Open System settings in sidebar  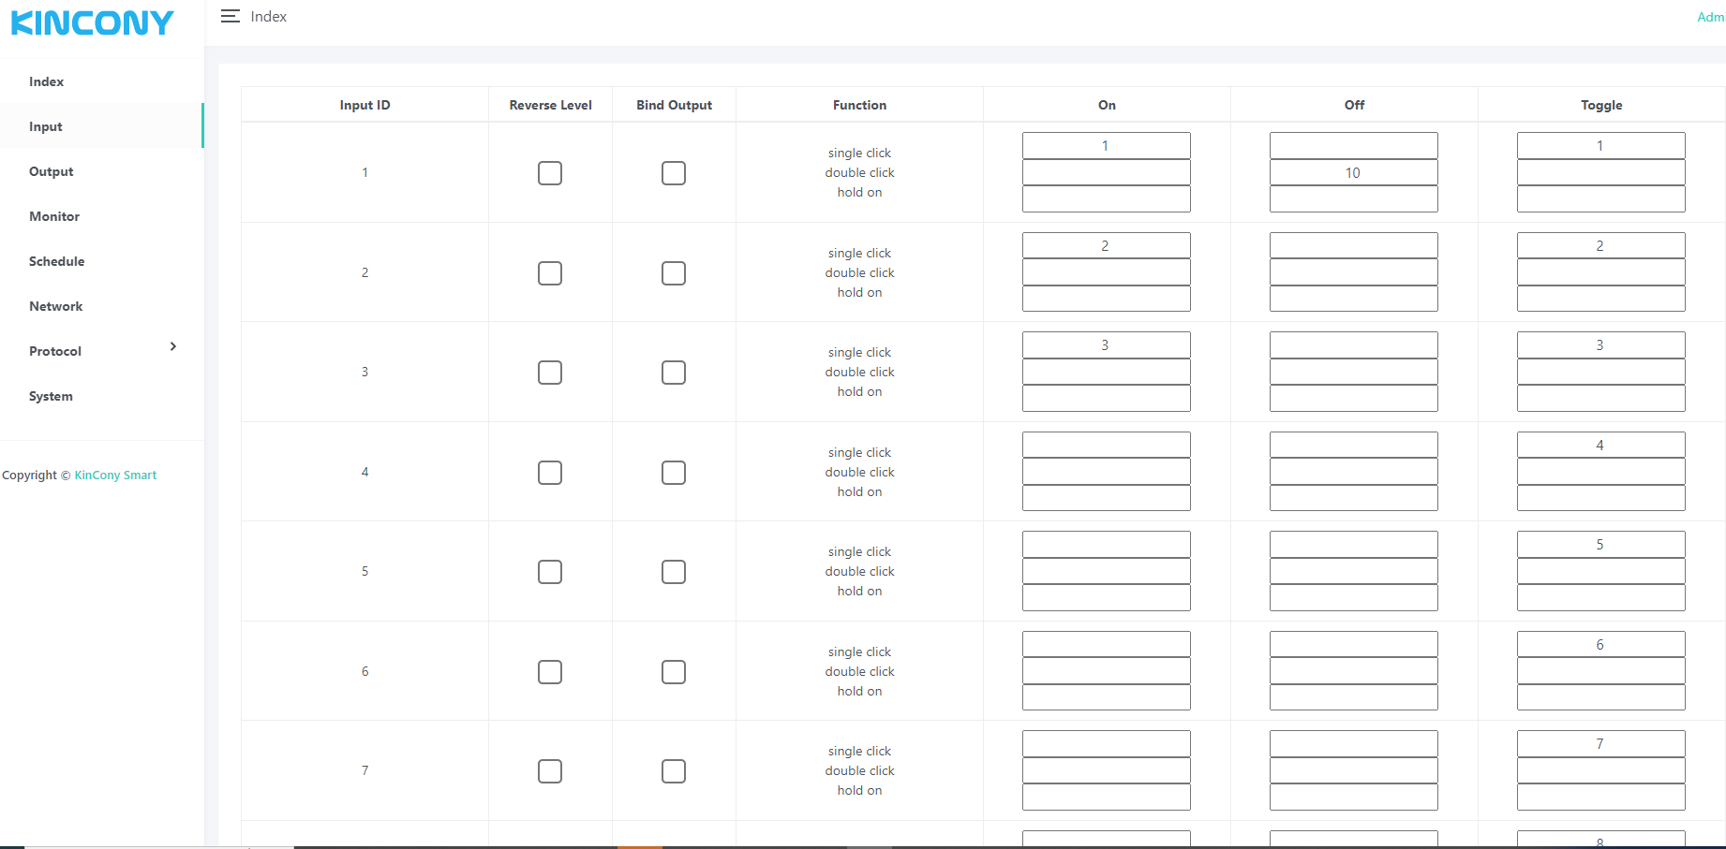tap(51, 396)
